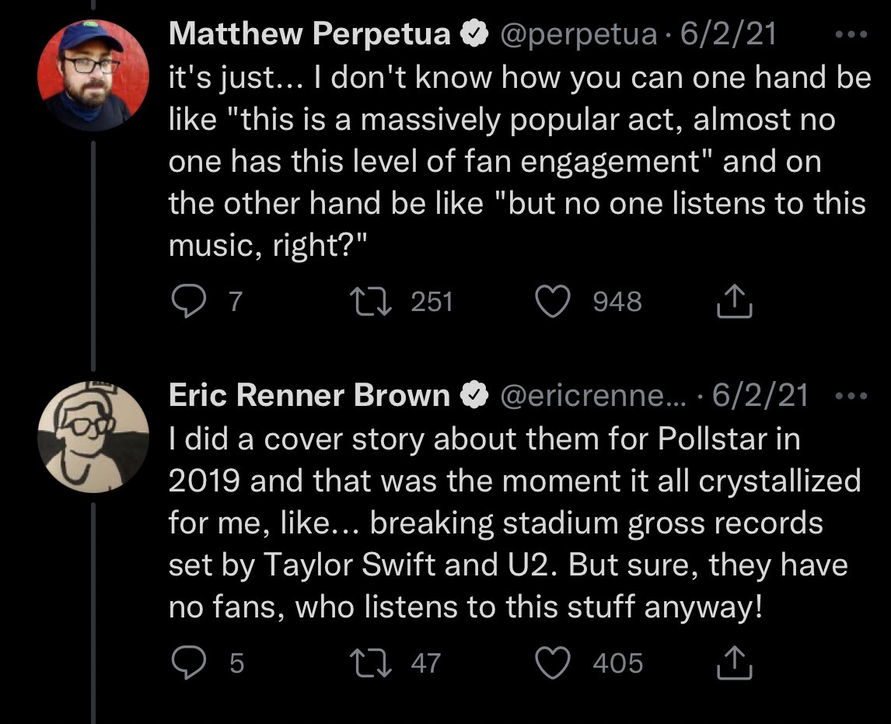
Task: Click the 6/2/21 date on Brown's tweet
Action: (760, 397)
